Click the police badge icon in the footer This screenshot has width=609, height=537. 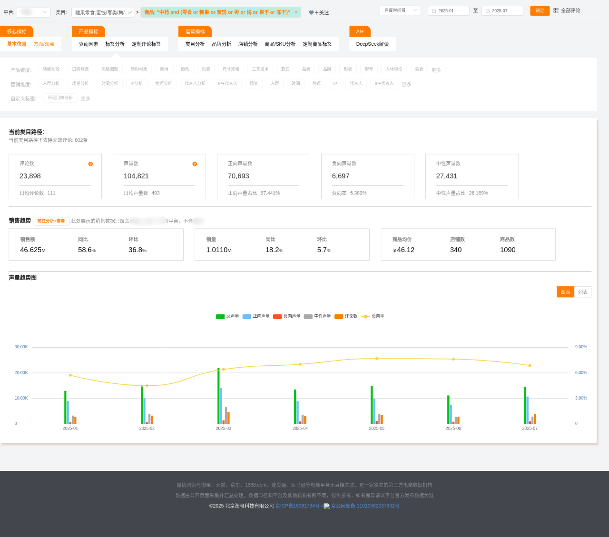[327, 506]
